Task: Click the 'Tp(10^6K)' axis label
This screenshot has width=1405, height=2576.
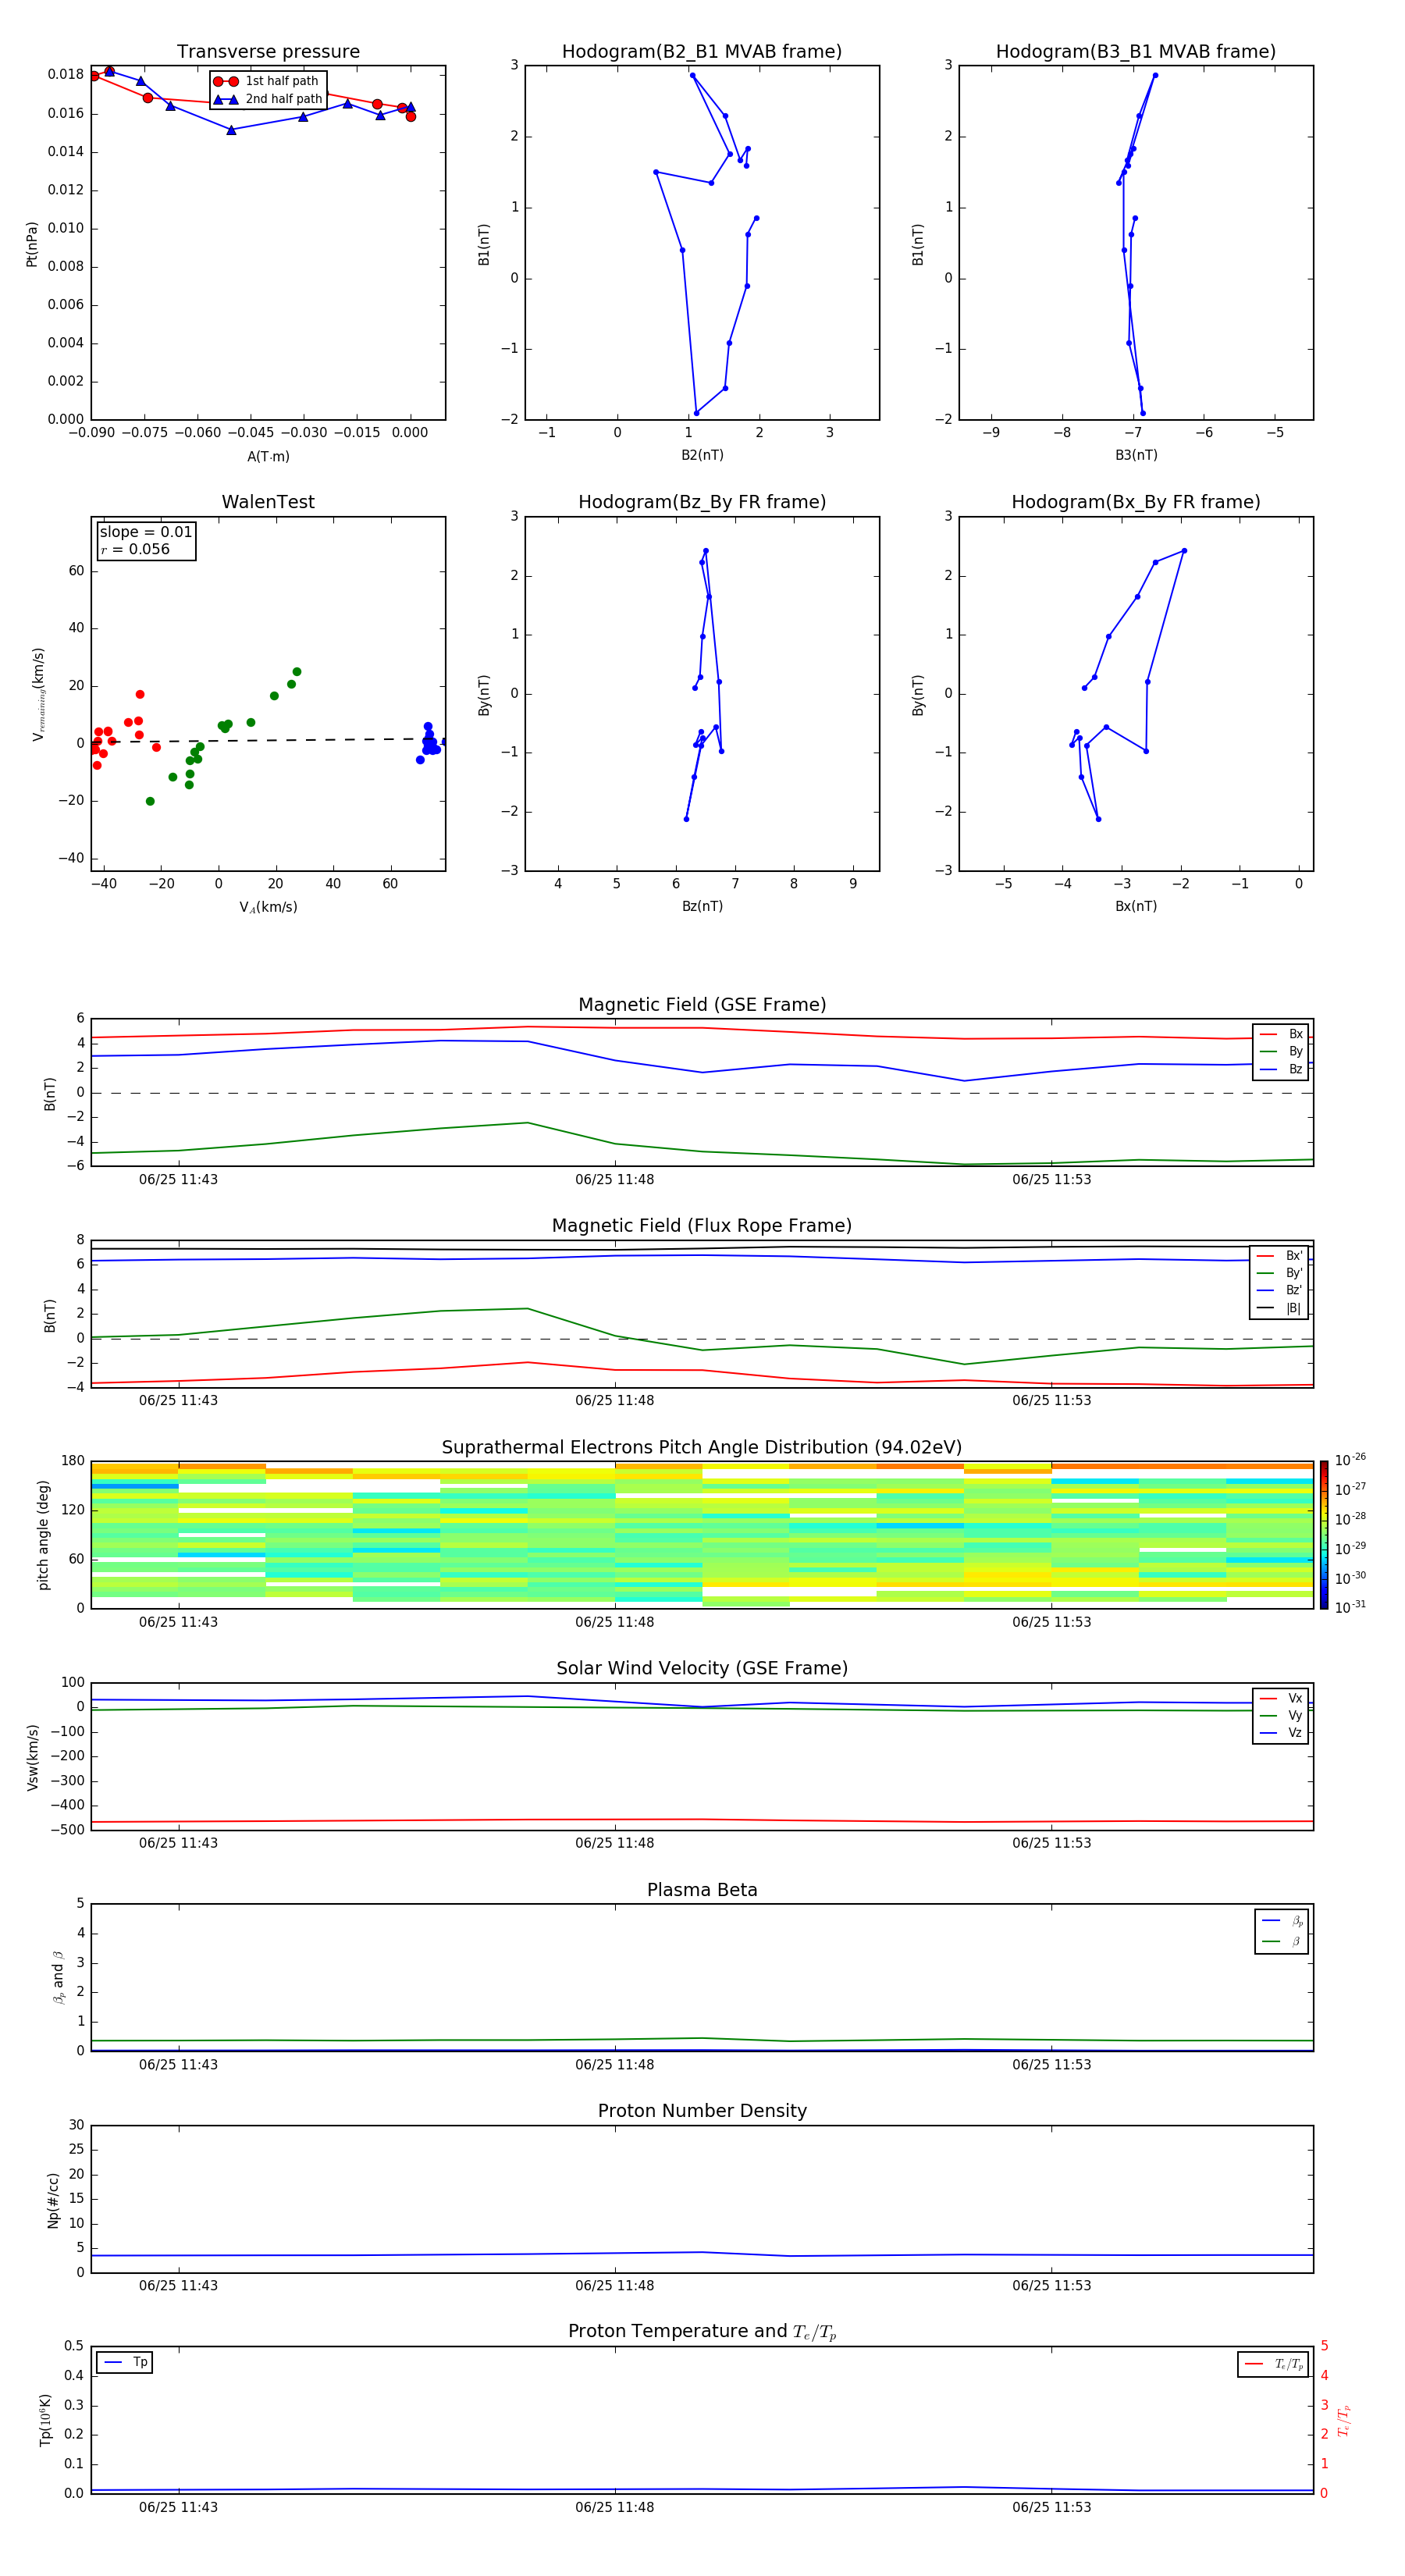Action: coord(45,2420)
